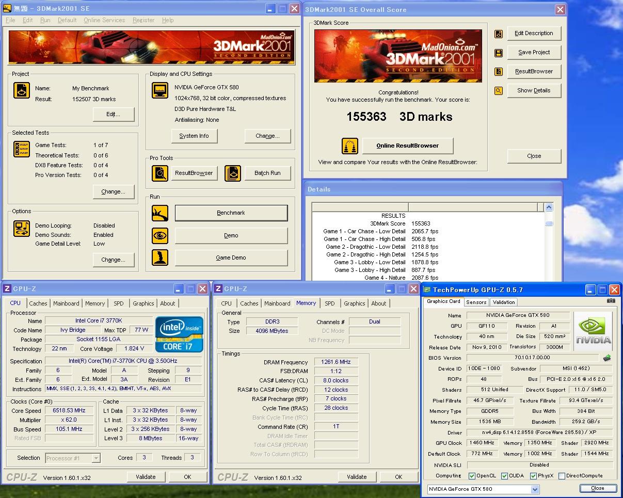623x498 pixels.
Task: Click the Details list scrollbar up arrow
Action: point(549,207)
